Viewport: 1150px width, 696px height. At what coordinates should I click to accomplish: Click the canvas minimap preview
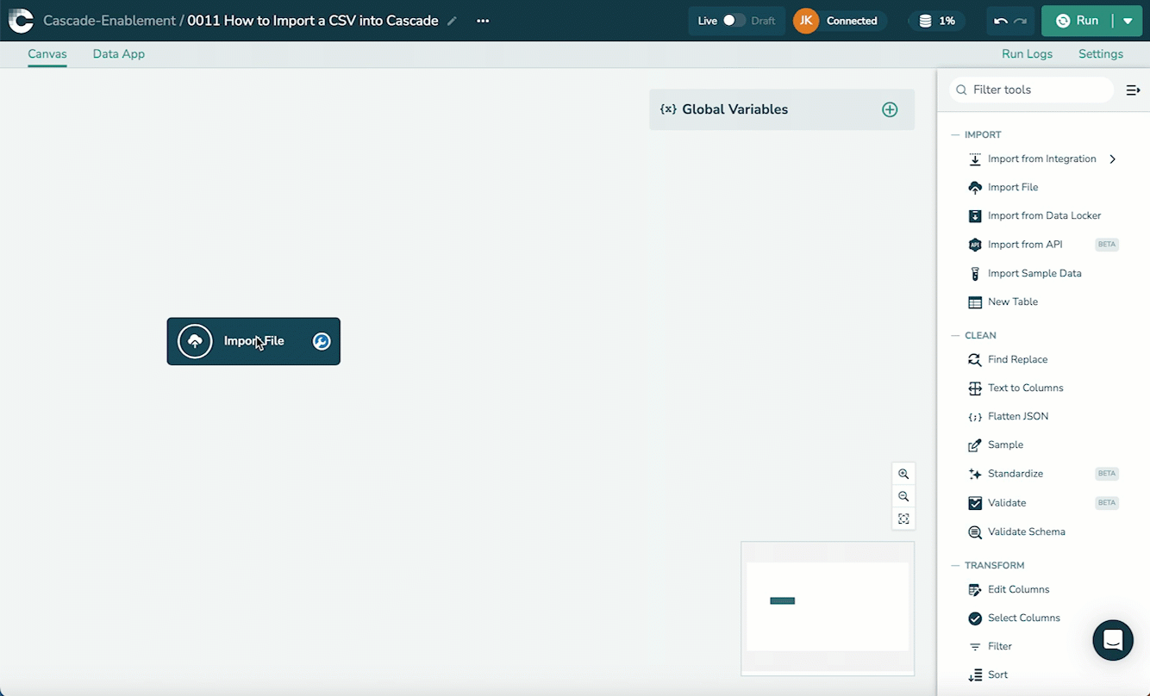coord(827,606)
